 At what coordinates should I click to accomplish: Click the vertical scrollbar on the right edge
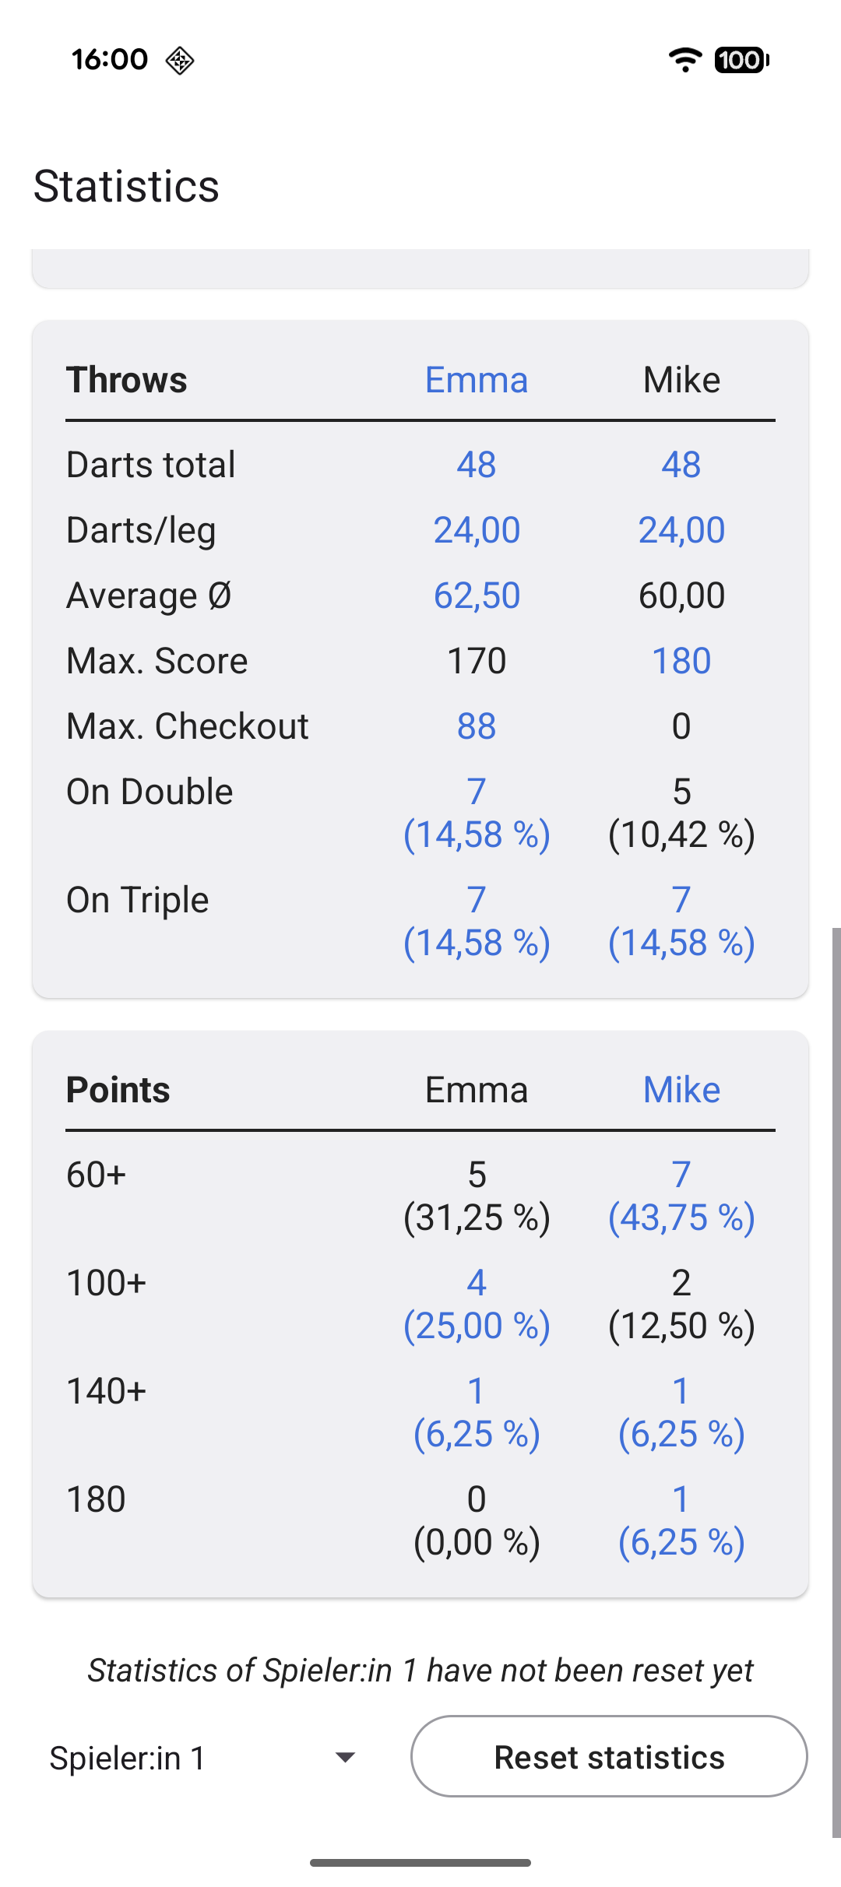pyautogui.click(x=836, y=1378)
